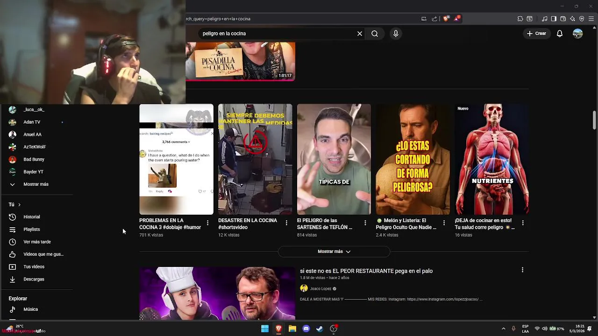The height and width of the screenshot is (336, 598).
Task: Click the Brave Shields lion icon
Action: click(x=446, y=19)
